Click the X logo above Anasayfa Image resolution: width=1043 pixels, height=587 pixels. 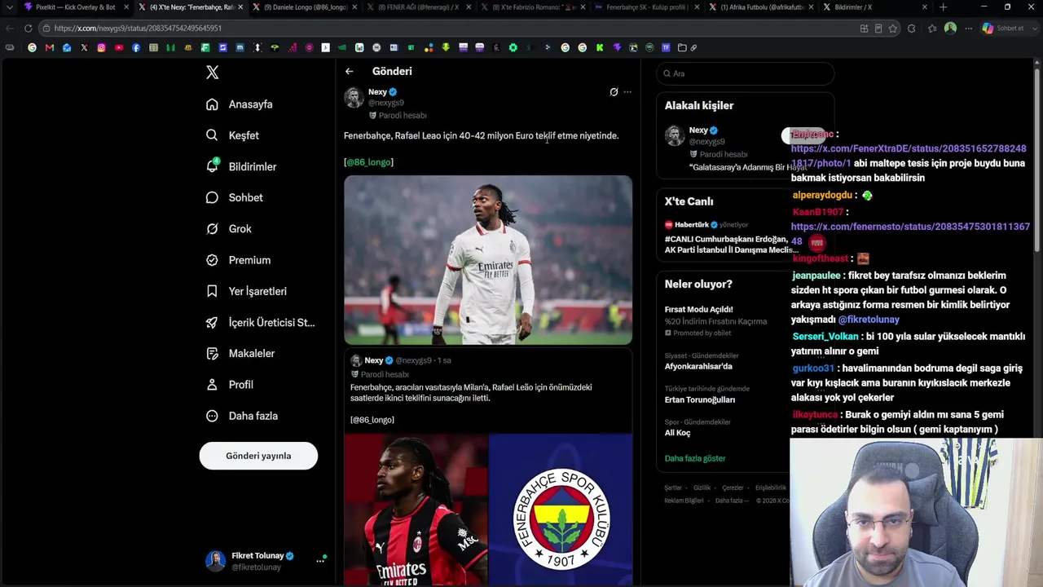212,73
